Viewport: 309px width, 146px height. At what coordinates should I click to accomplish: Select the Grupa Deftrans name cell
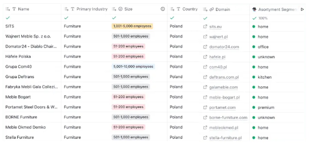pyautogui.click(x=20, y=77)
